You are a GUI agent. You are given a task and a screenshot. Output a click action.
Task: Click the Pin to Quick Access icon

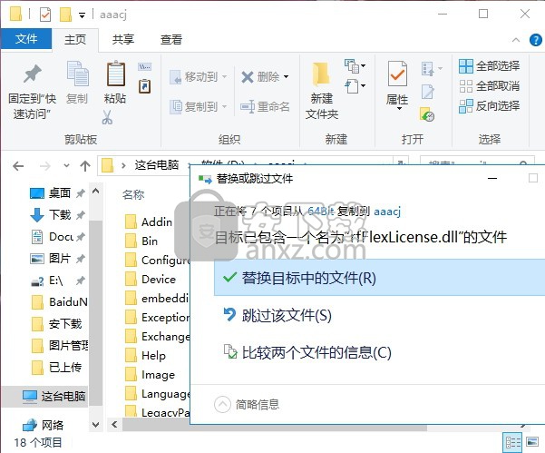33,74
